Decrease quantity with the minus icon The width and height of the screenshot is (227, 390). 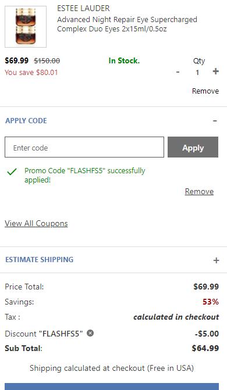click(178, 72)
